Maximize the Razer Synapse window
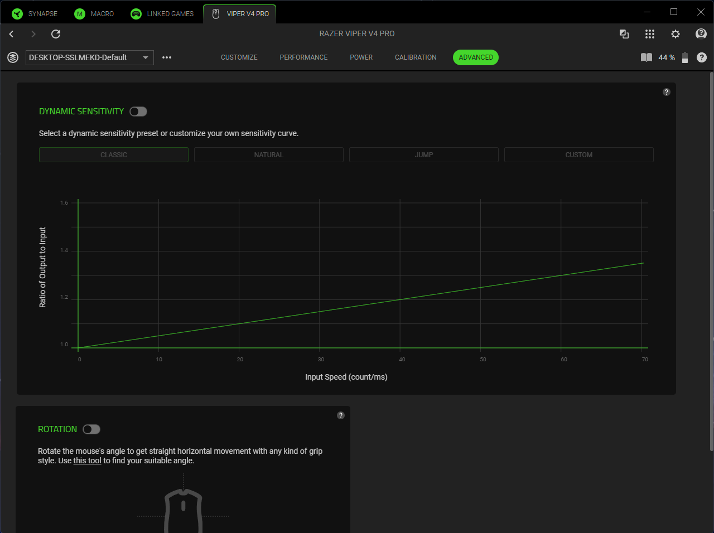Viewport: 714px width, 533px height. point(674,12)
